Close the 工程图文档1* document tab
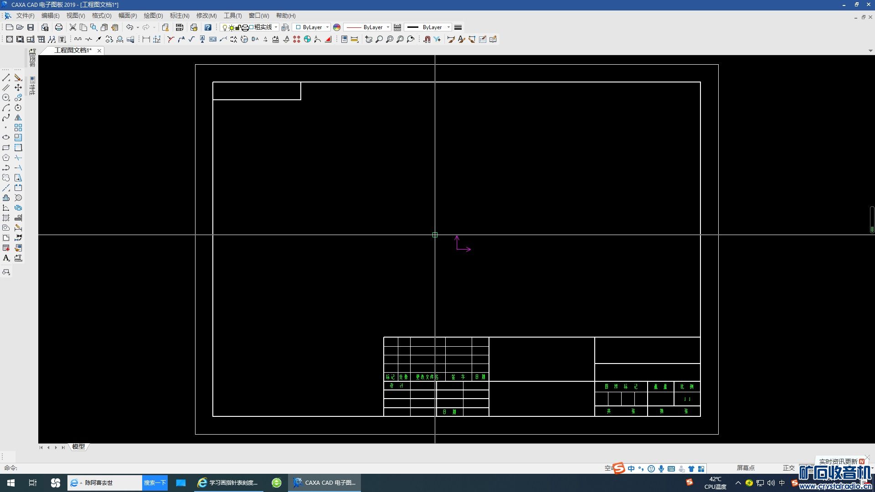This screenshot has height=492, width=875. click(99, 51)
